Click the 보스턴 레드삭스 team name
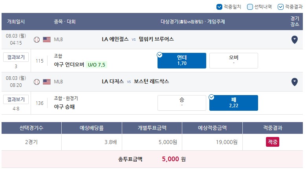This screenshot has height=171, width=306. (x=151, y=81)
